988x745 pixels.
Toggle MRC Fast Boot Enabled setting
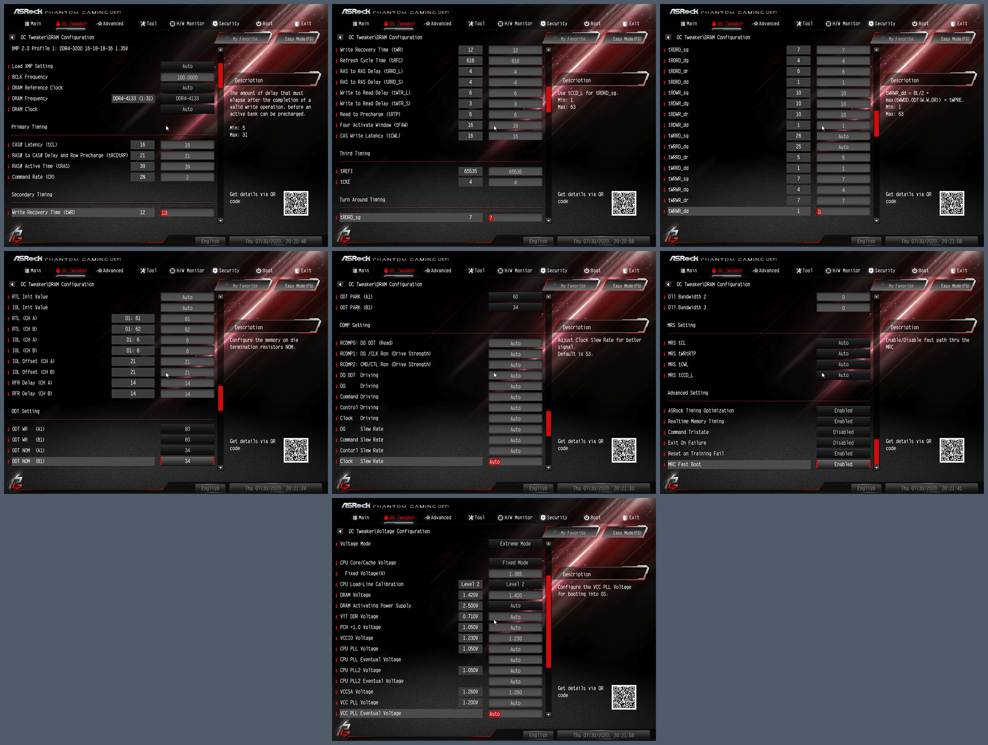[x=843, y=464]
